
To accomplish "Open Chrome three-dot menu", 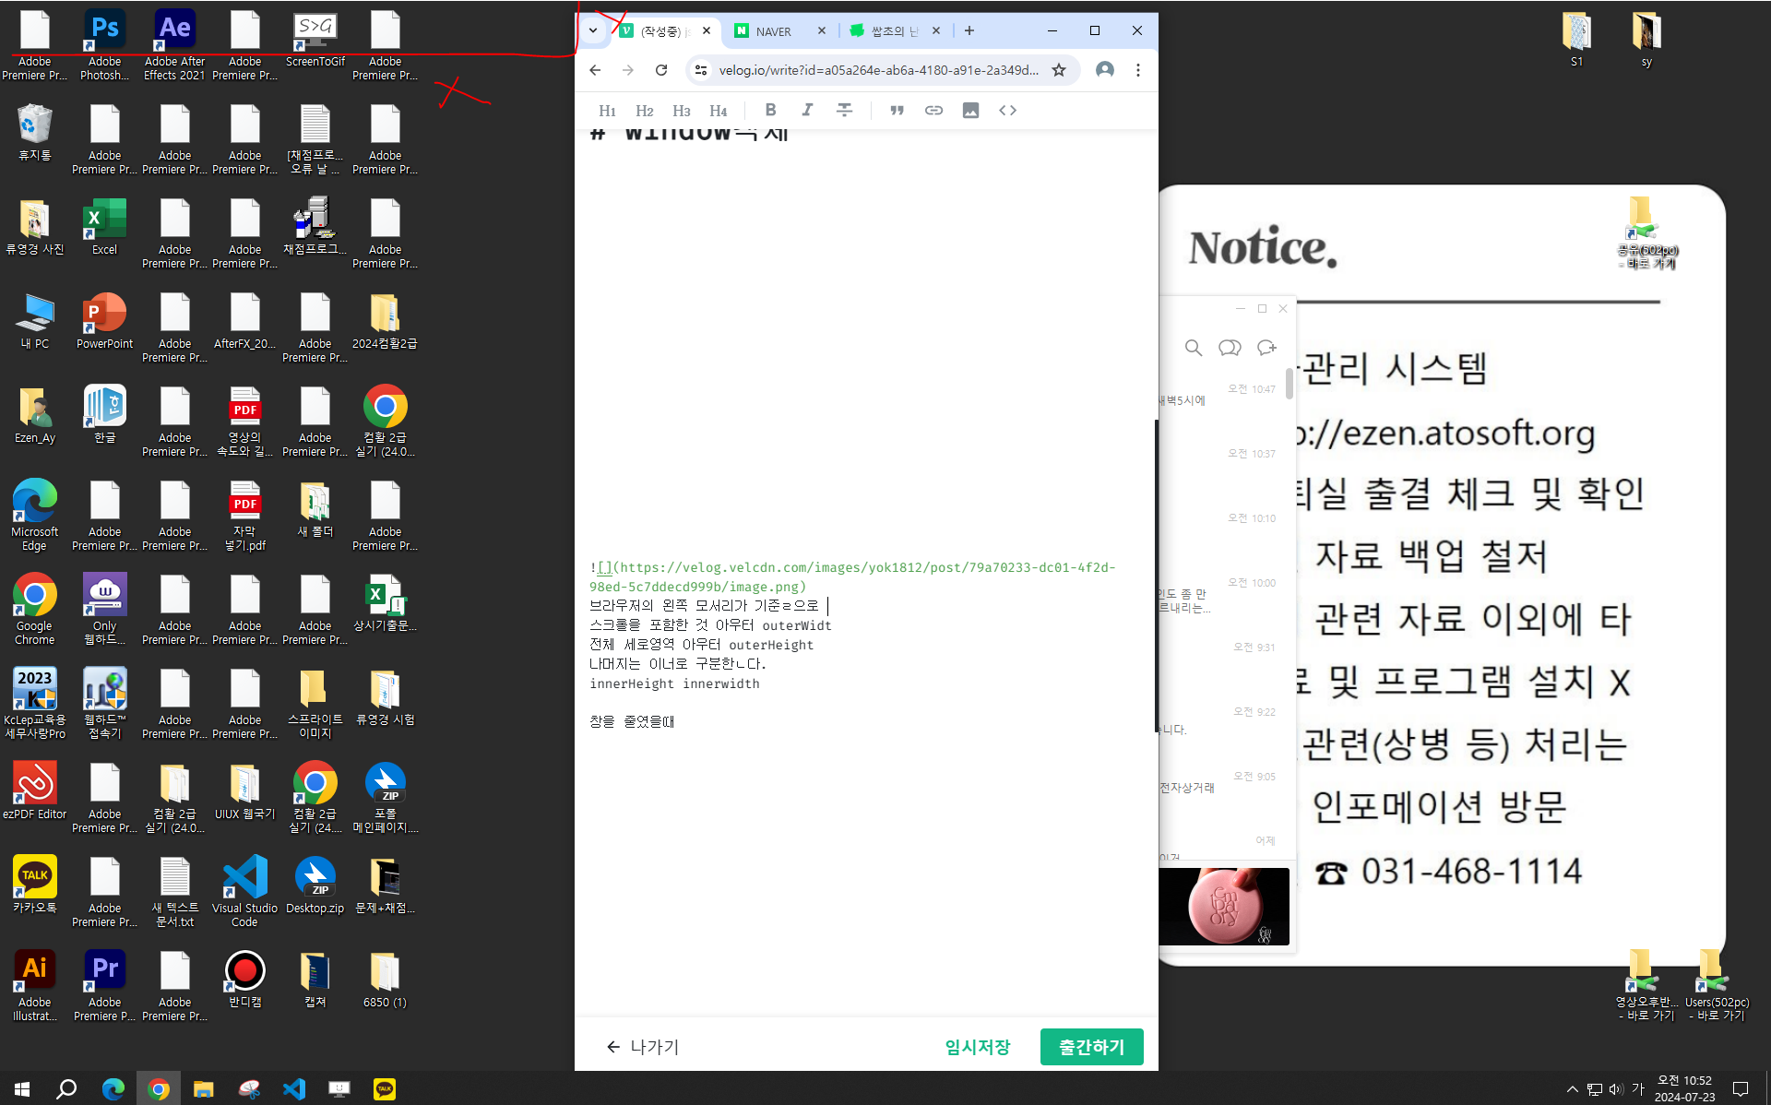I will pos(1138,70).
